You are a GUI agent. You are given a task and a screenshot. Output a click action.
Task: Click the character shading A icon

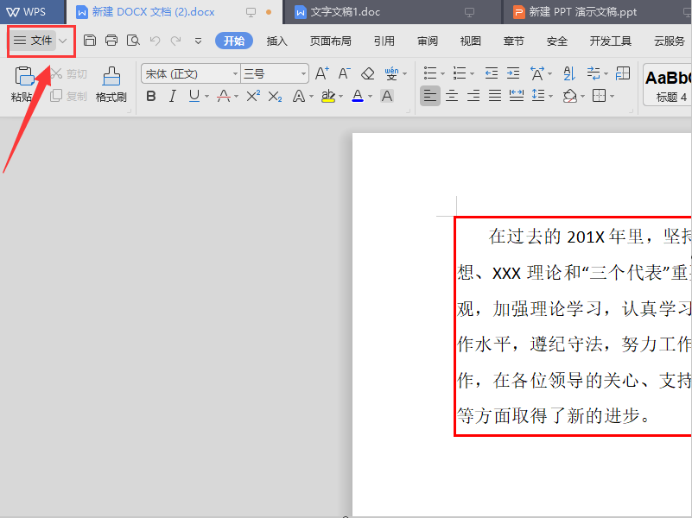[x=387, y=96]
